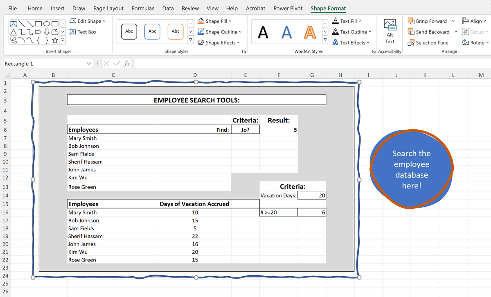The image size is (491, 297).
Task: Expand the WordArt styles gallery
Action: click(x=324, y=40)
